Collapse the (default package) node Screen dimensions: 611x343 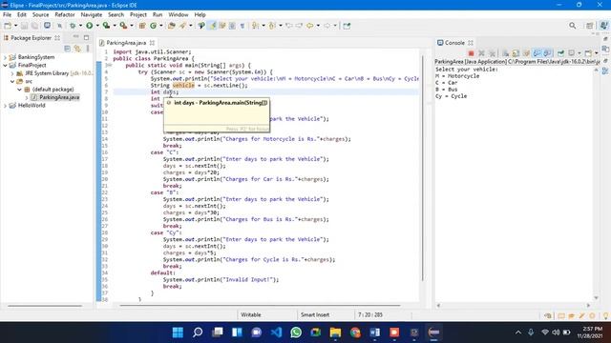pos(19,90)
